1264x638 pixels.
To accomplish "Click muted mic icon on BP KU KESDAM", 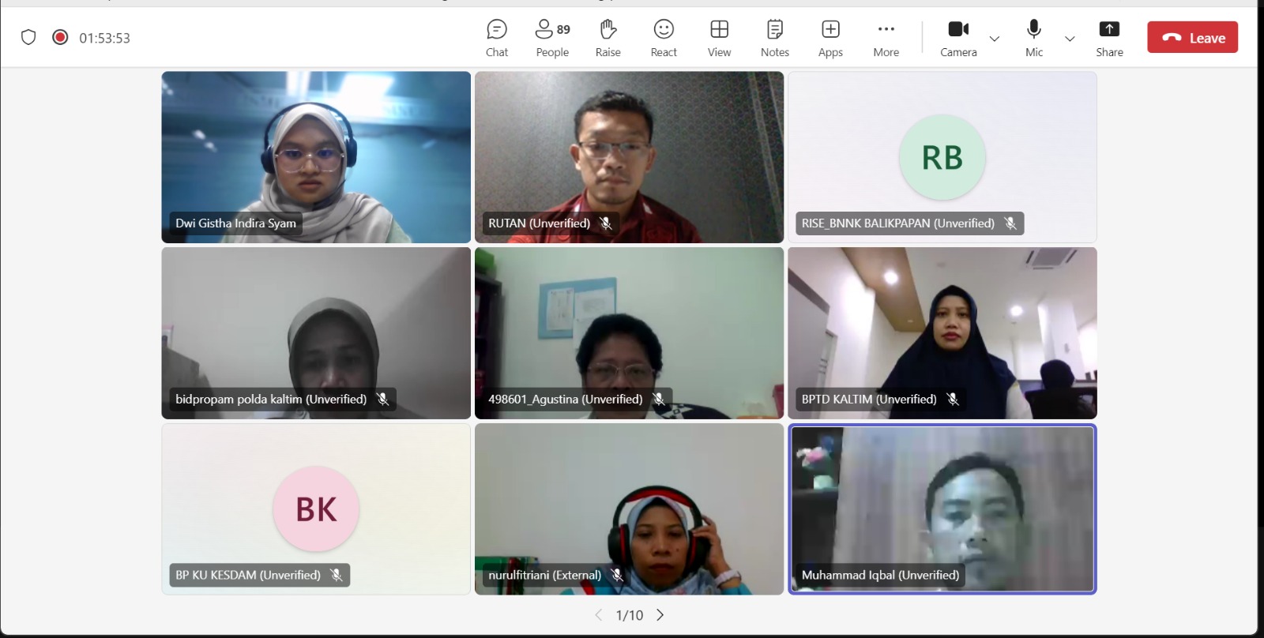I will [336, 575].
